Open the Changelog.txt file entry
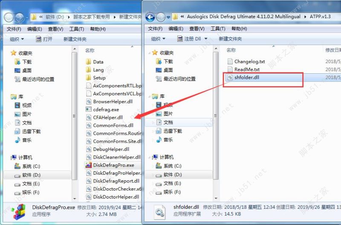 [x=249, y=61]
